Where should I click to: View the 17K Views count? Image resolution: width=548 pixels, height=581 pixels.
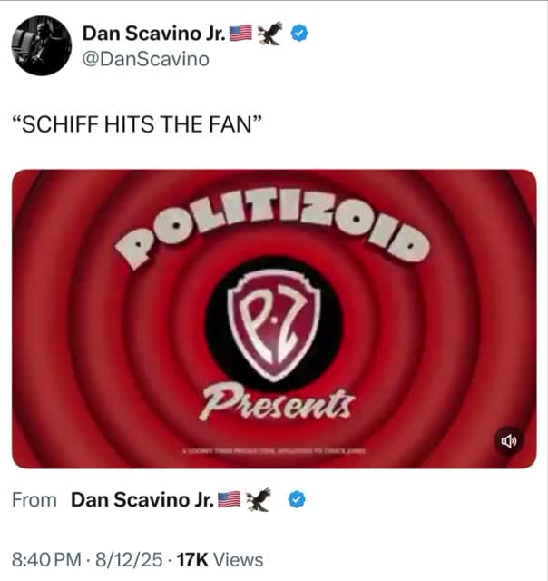(219, 559)
